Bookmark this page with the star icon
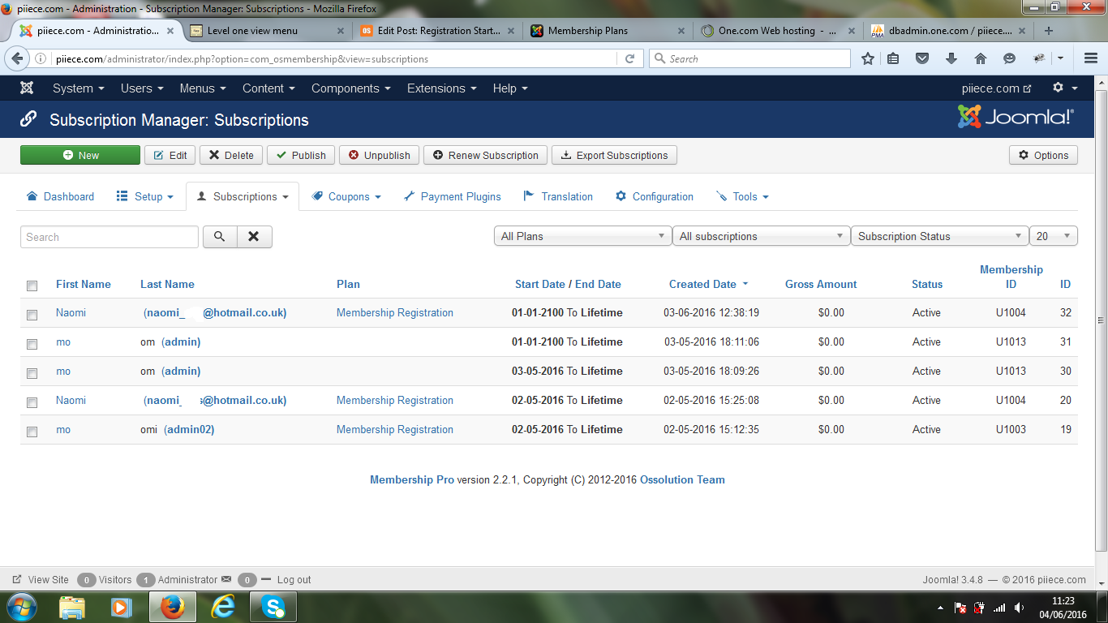The height and width of the screenshot is (623, 1108). point(868,59)
